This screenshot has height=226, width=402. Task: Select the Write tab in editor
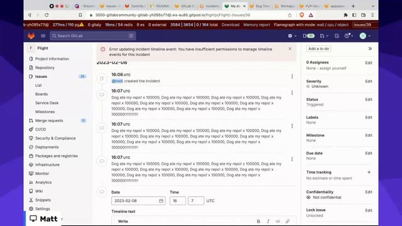123,222
